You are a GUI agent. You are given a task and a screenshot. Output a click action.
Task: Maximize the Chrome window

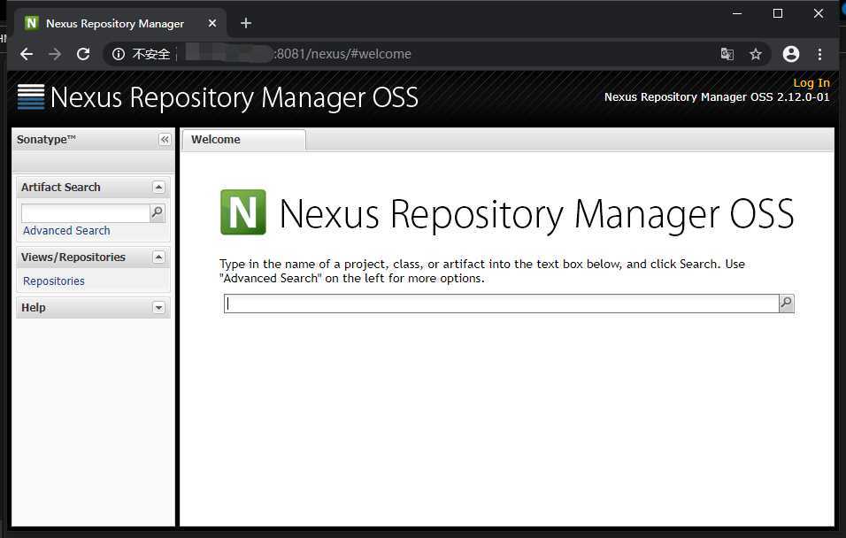tap(778, 13)
